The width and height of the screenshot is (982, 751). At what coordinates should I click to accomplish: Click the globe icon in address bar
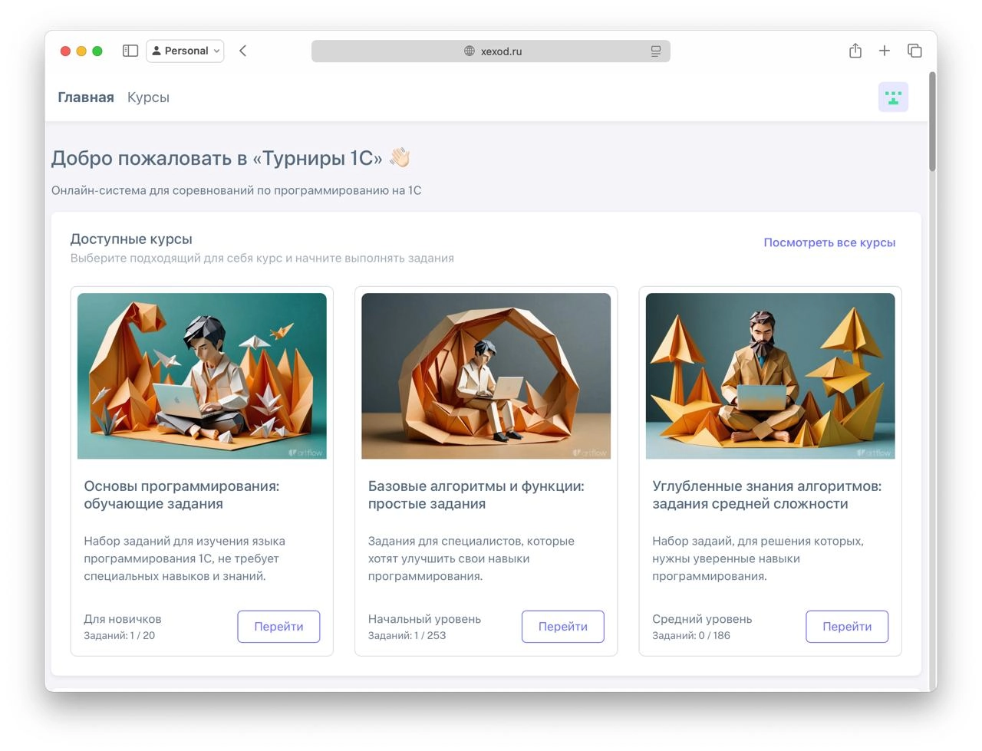point(470,51)
